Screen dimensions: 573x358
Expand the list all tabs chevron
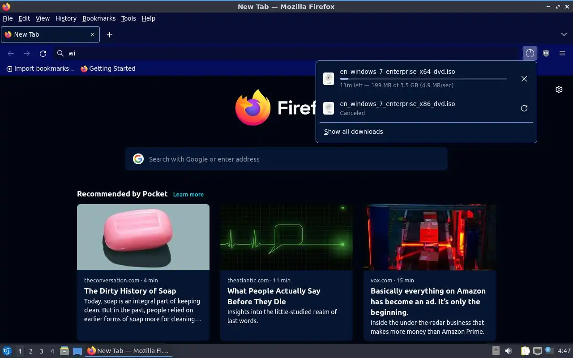point(564,34)
